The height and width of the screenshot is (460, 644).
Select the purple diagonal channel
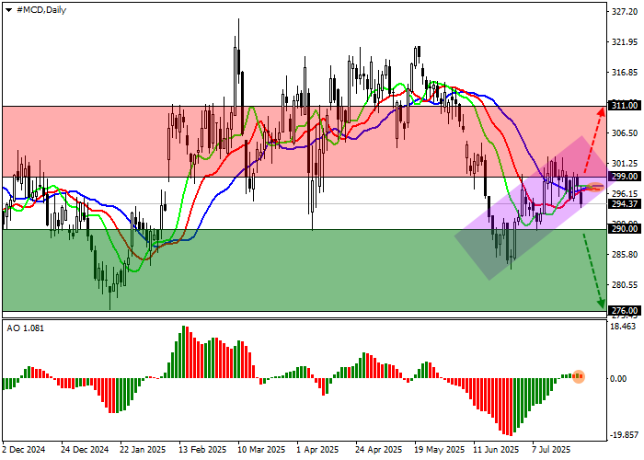pos(529,209)
